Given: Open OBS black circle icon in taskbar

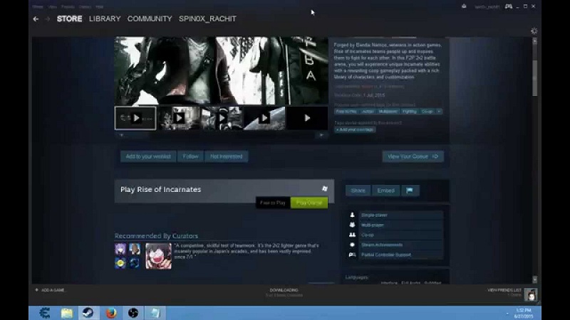Looking at the screenshot, I should pyautogui.click(x=133, y=313).
